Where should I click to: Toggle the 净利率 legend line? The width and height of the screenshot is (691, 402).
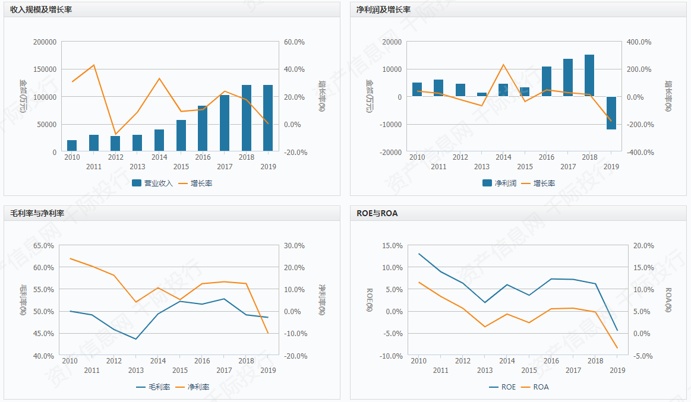[192, 387]
